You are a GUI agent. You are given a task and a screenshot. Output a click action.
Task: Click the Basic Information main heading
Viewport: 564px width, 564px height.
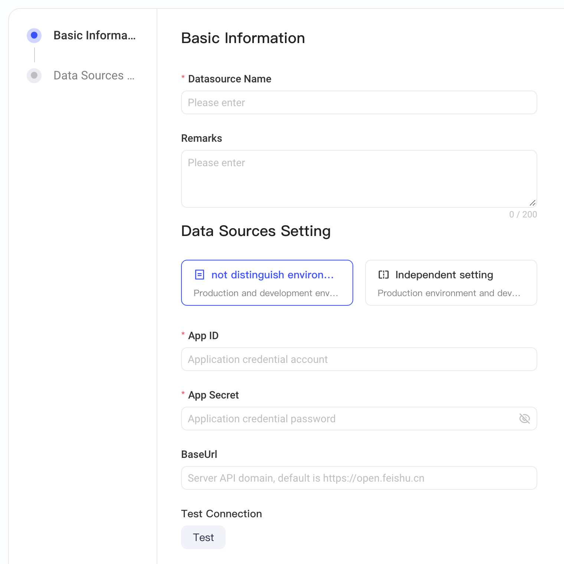[x=243, y=38]
